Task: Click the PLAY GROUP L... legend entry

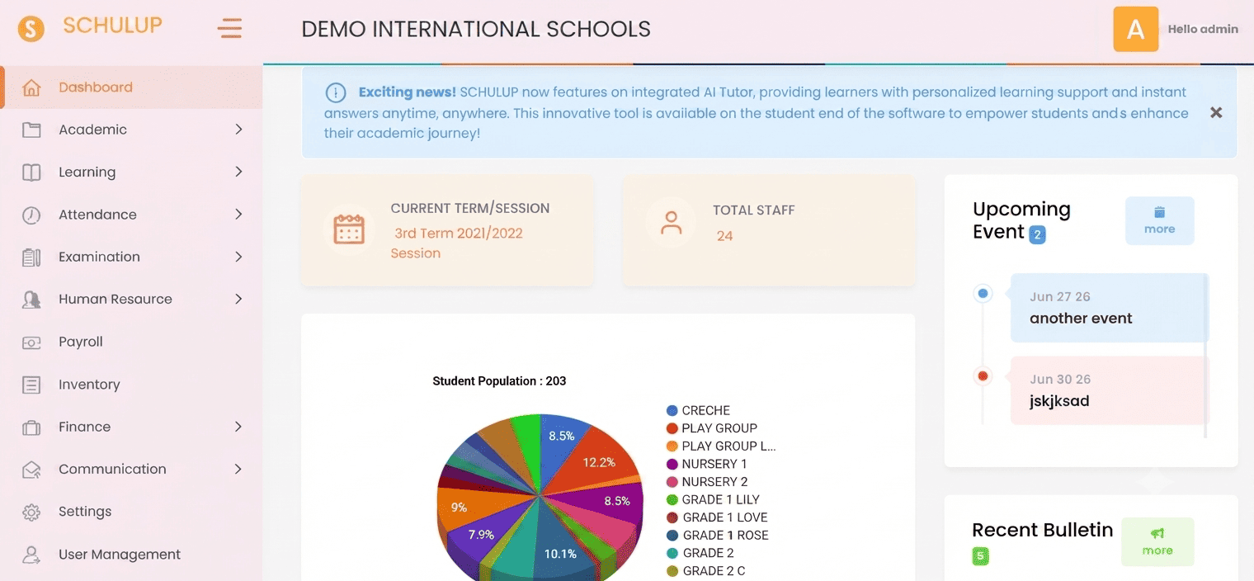Action: pos(721,446)
